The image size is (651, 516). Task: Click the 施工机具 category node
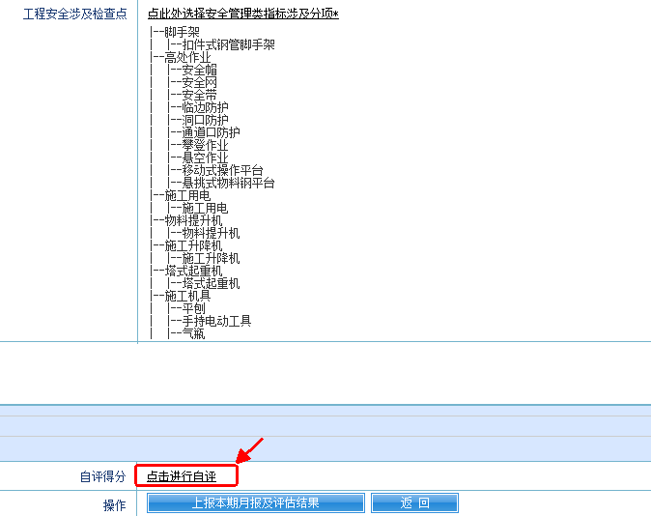(x=187, y=296)
